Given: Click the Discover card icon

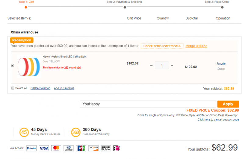Looking at the screenshot, I should coord(93,148).
